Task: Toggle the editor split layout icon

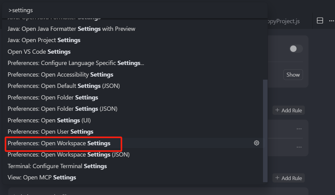Action: coord(320,20)
